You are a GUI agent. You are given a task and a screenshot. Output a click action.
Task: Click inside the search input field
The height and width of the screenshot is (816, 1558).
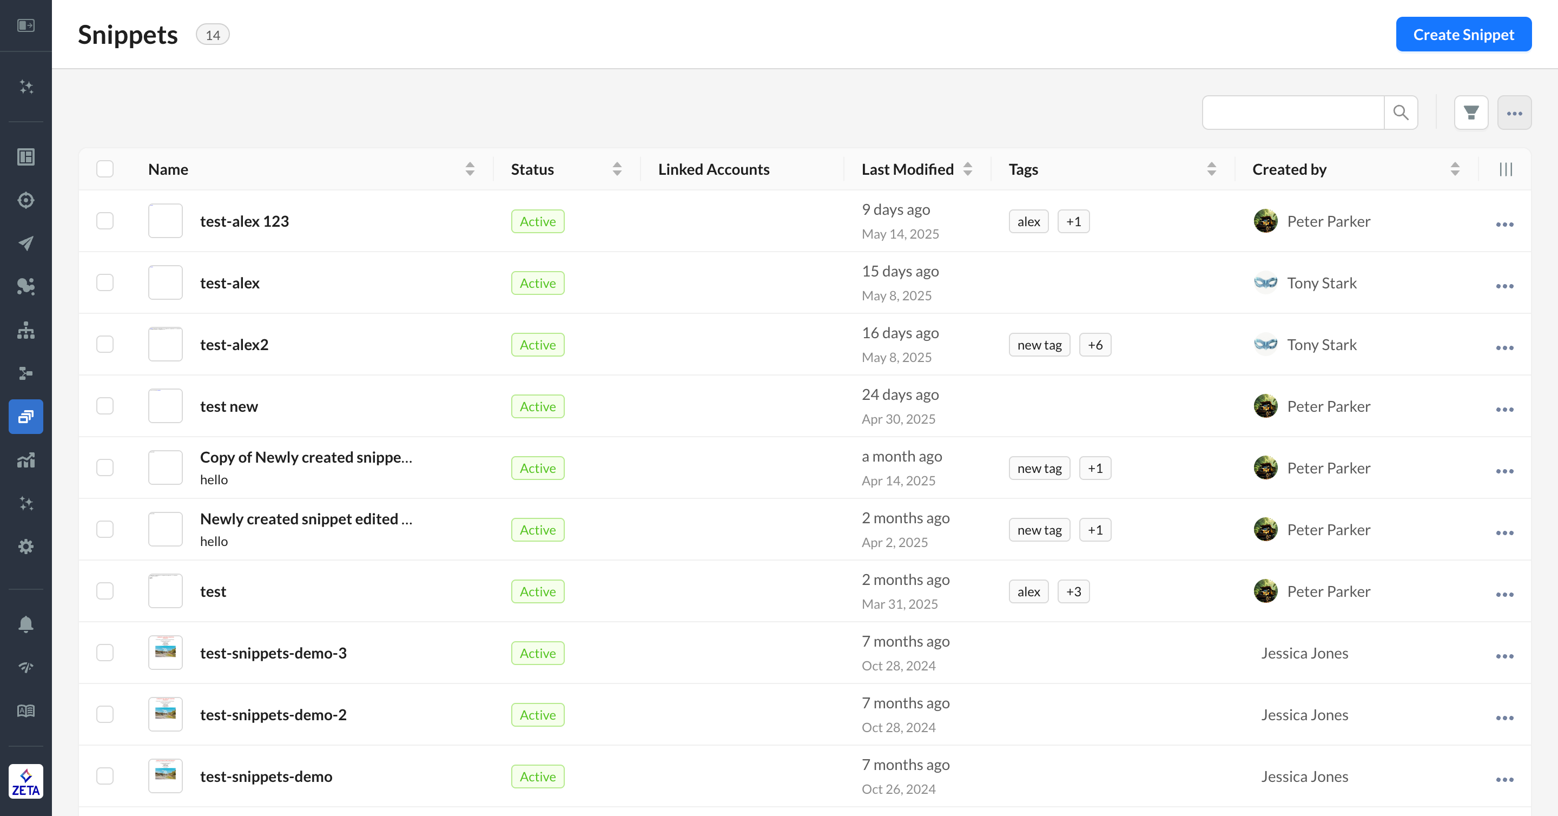(1292, 113)
